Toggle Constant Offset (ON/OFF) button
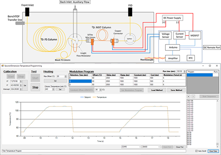 pos(82,90)
